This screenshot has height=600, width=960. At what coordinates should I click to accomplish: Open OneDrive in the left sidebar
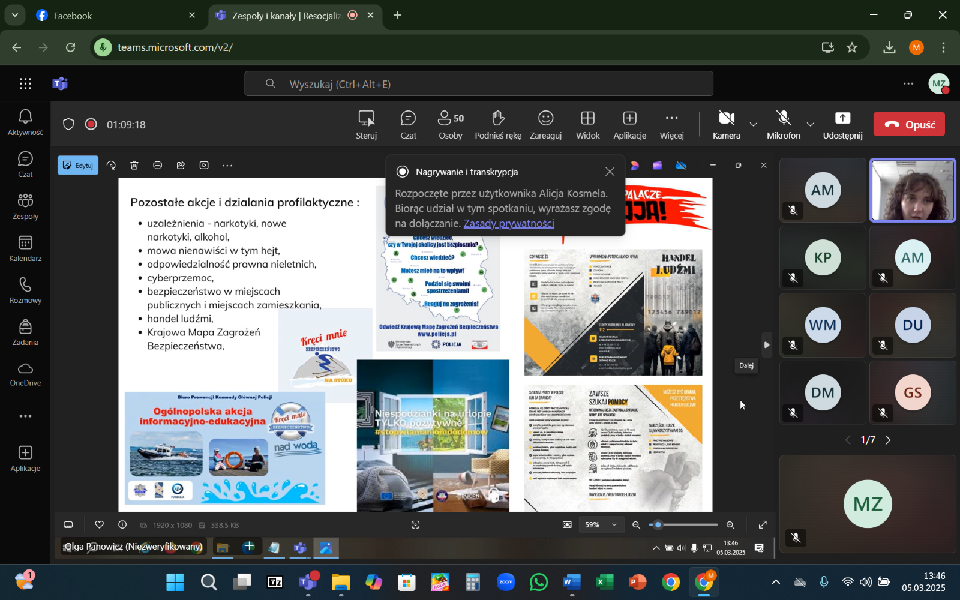click(25, 374)
